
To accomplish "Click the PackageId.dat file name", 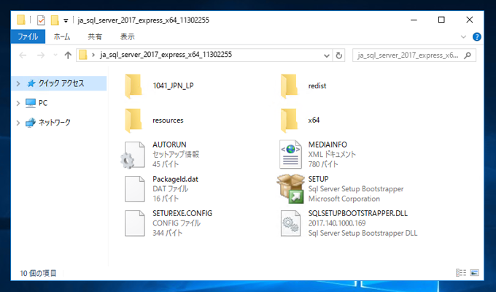I will point(175,180).
